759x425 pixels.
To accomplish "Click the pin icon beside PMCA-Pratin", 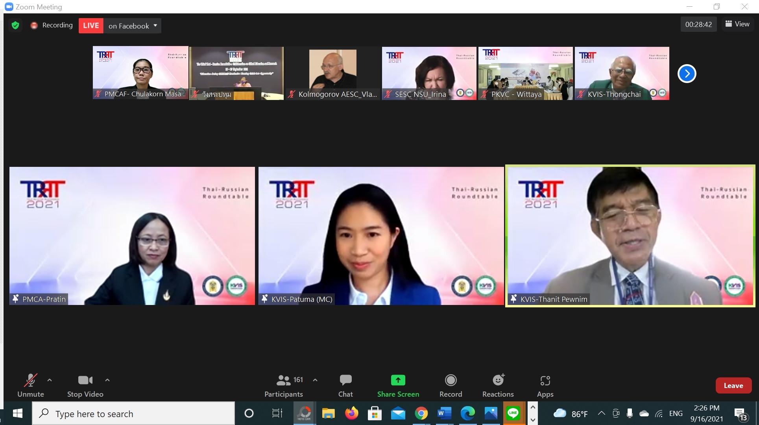I will (x=16, y=299).
